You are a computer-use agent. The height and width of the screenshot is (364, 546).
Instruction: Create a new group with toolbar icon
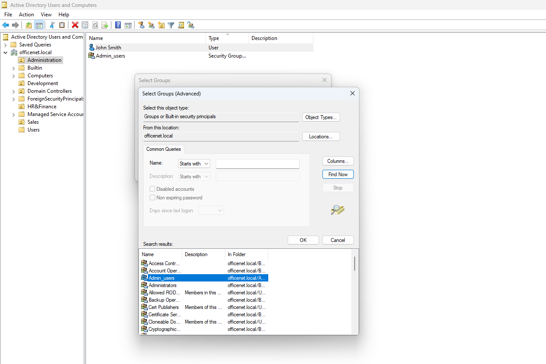pyautogui.click(x=151, y=25)
